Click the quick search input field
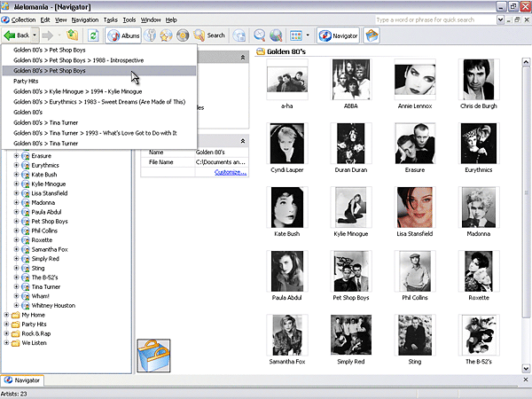 [x=435, y=20]
